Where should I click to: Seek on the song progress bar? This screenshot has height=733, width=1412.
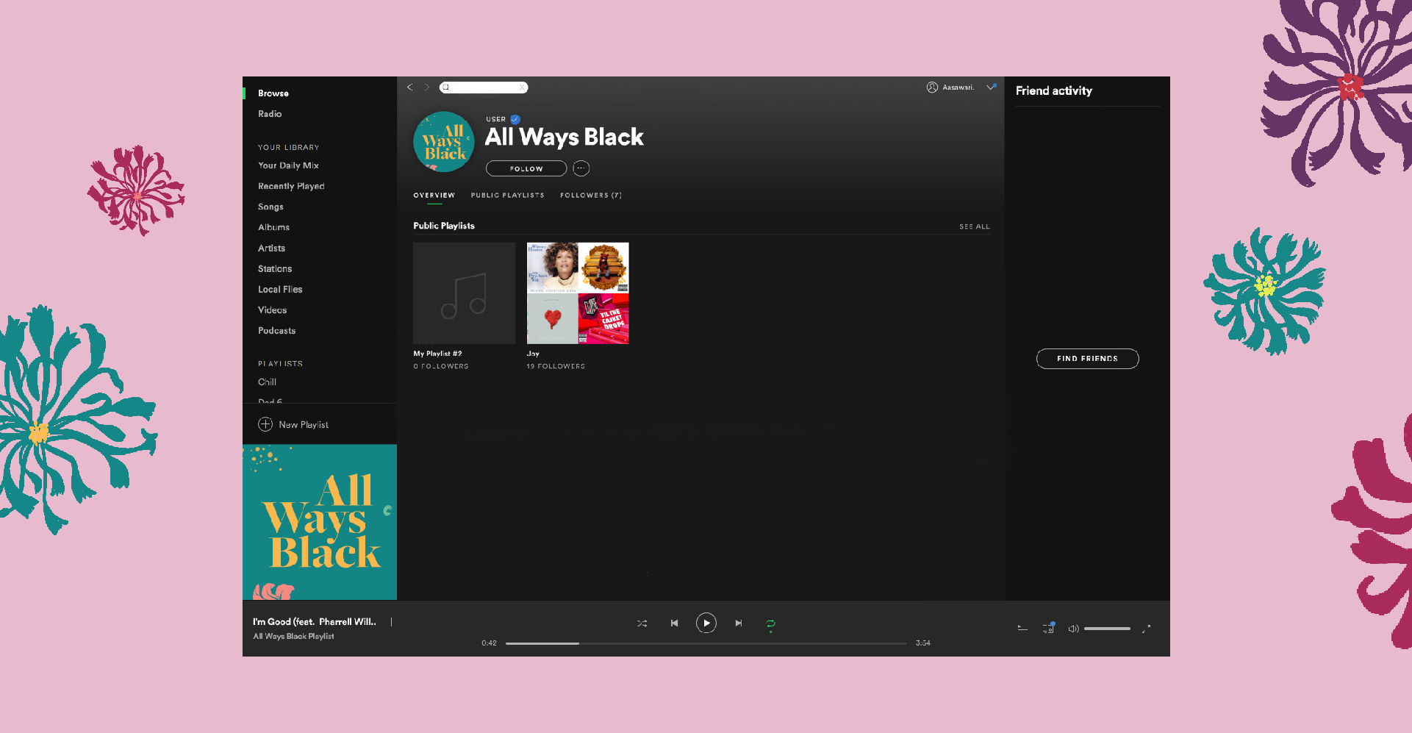point(706,643)
